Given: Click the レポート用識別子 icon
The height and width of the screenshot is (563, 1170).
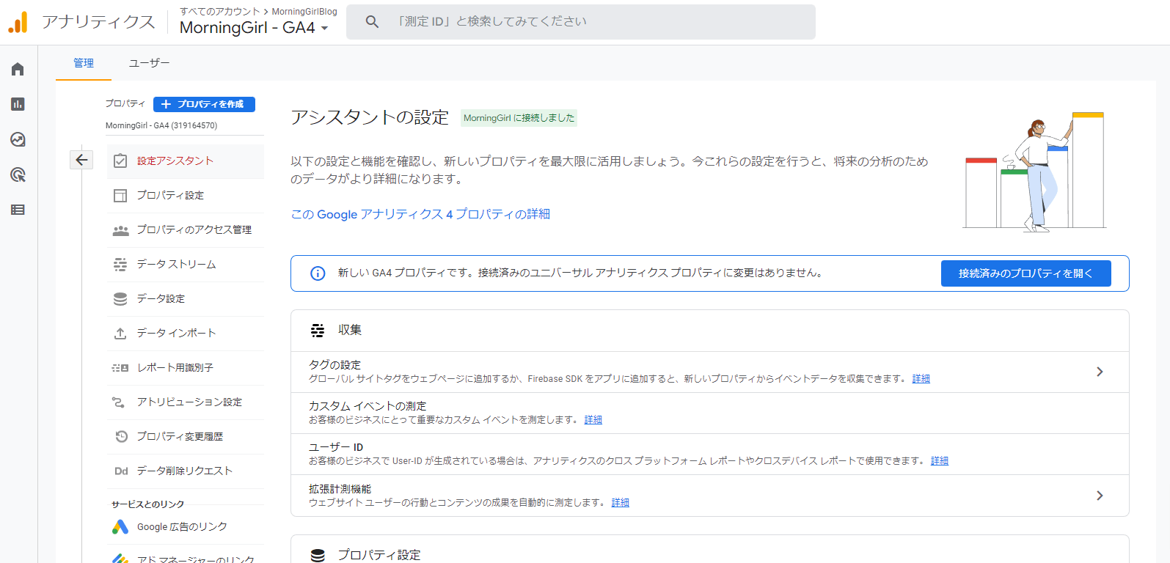Looking at the screenshot, I should click(x=120, y=368).
